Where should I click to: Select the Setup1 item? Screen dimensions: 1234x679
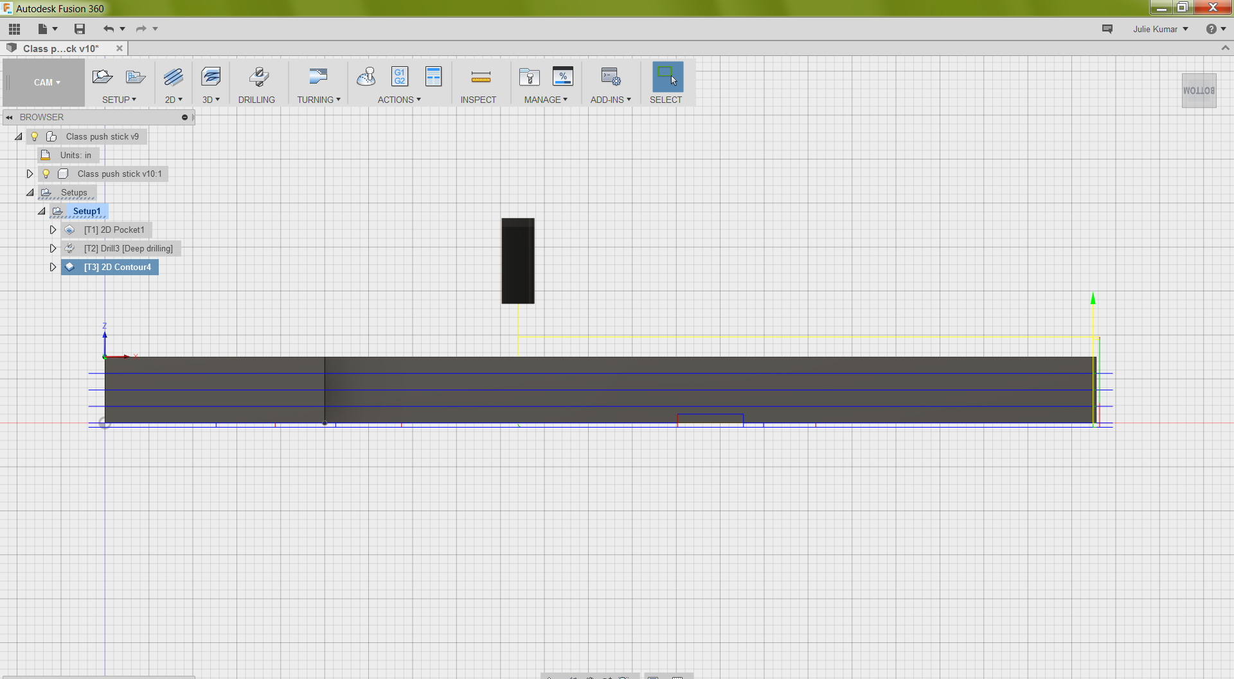point(87,211)
